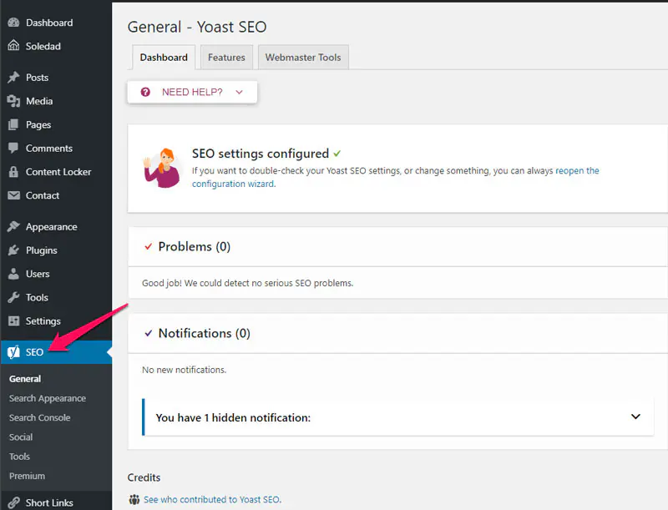Select General under SEO submenu
Viewport: 668px width, 510px height.
(25, 378)
